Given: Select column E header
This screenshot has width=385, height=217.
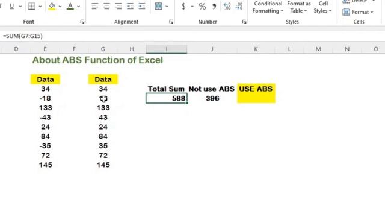Looking at the screenshot, I should [45, 49].
